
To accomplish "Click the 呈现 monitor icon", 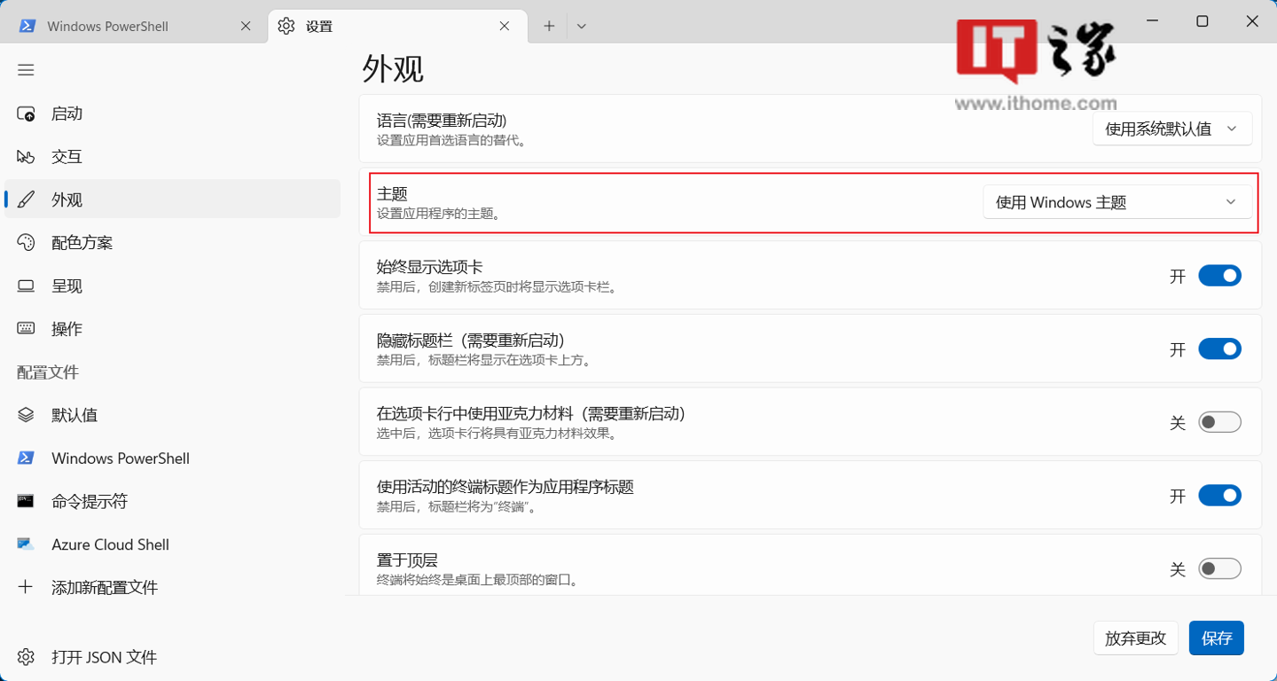I will point(26,286).
